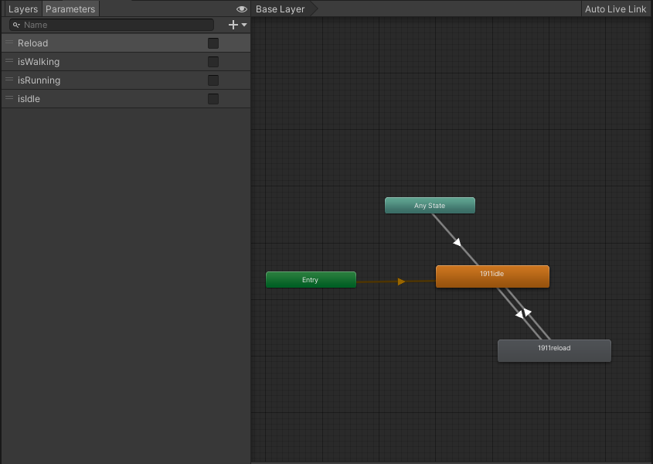653x464 pixels.
Task: Click the reorder handle beside isIdle
Action: tap(7, 99)
